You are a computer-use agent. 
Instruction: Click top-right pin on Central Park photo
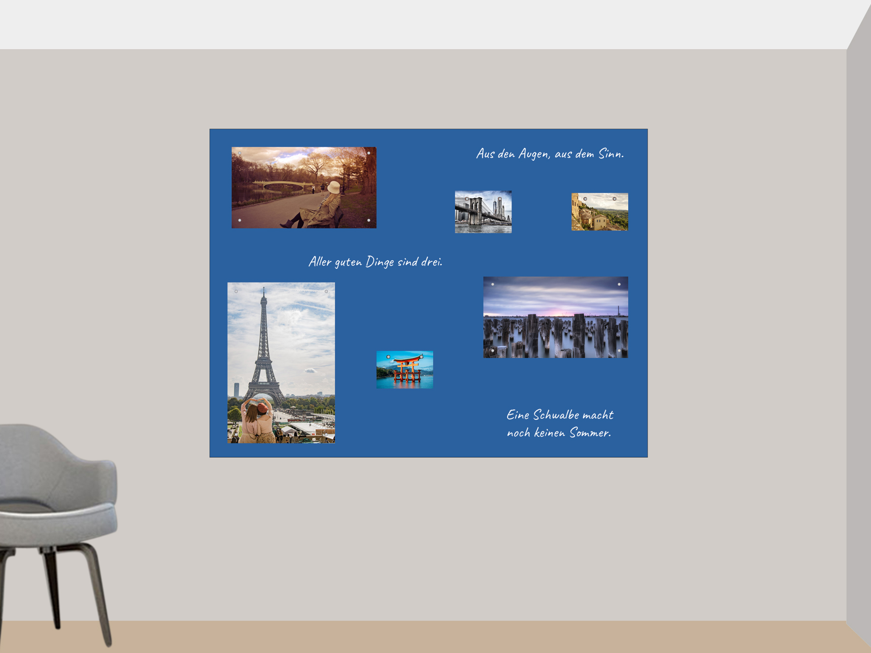[x=369, y=153]
